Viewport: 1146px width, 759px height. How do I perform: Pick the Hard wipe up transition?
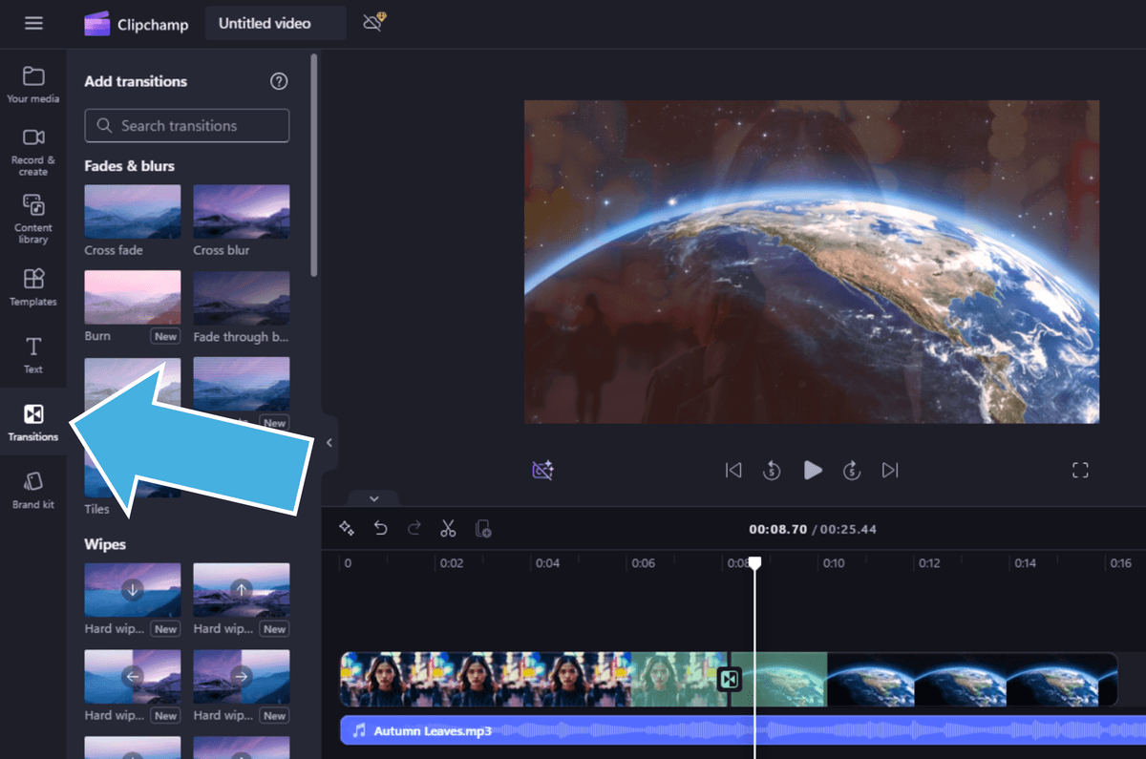[x=241, y=589]
